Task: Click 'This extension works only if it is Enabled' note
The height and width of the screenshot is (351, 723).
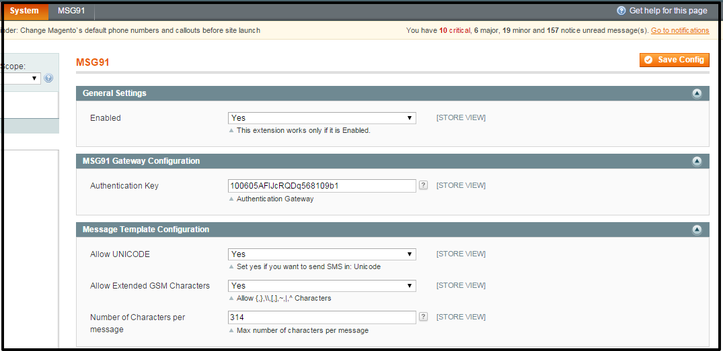Action: (x=303, y=131)
